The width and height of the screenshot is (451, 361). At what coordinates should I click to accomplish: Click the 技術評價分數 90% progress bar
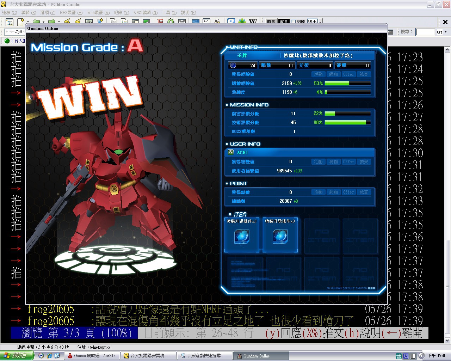tap(347, 122)
